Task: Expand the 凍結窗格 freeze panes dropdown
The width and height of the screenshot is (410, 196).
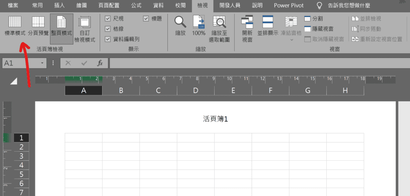Action: [291, 39]
